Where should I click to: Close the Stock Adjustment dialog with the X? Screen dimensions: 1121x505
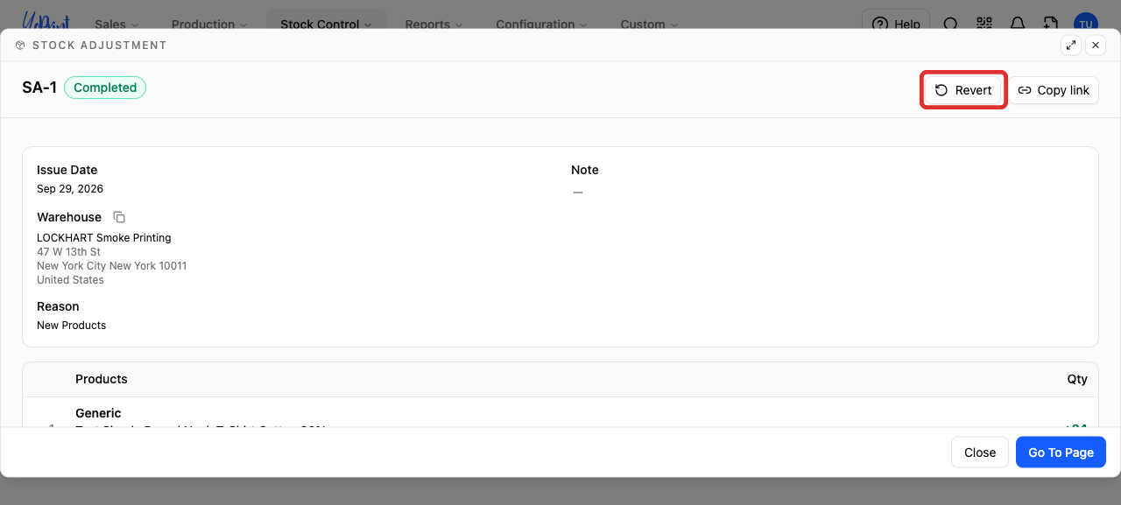pyautogui.click(x=1096, y=46)
